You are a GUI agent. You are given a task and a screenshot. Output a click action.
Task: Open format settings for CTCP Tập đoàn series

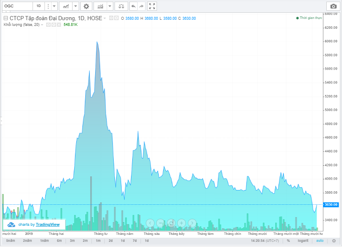coord(116,18)
